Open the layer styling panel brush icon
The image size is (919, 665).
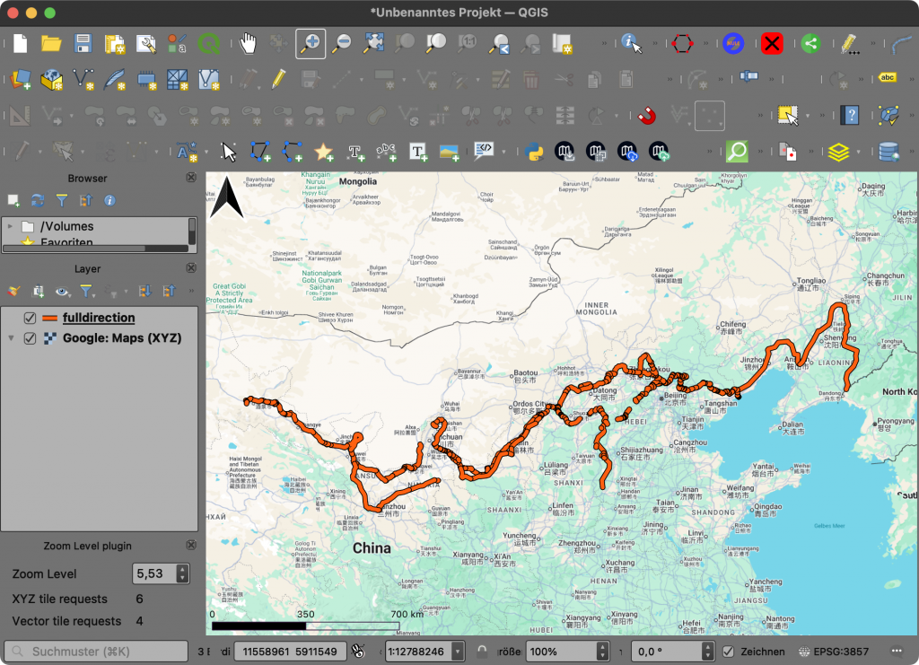[14, 291]
